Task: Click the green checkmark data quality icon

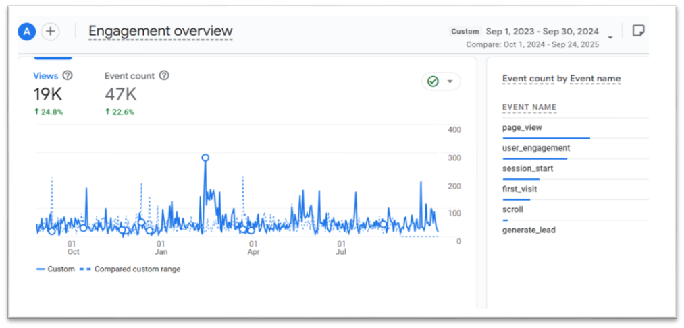Action: tap(433, 81)
